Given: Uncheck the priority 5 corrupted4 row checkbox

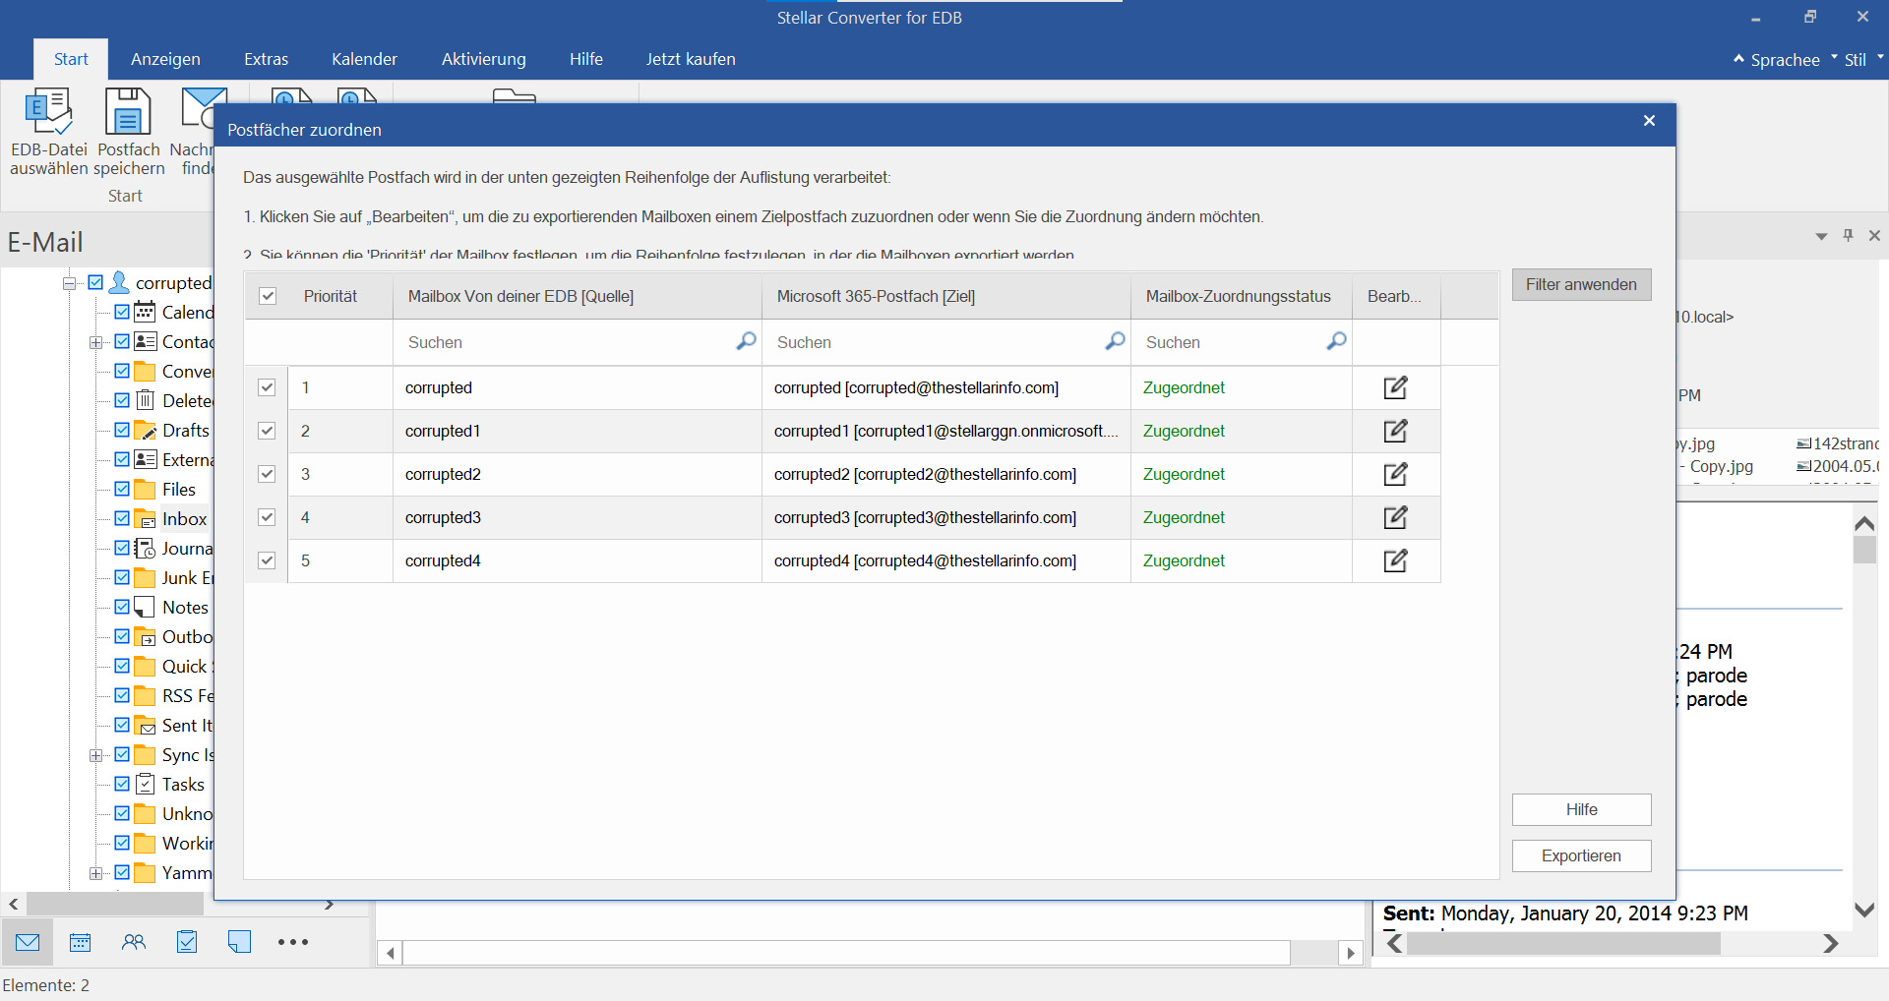Looking at the screenshot, I should pyautogui.click(x=267, y=560).
